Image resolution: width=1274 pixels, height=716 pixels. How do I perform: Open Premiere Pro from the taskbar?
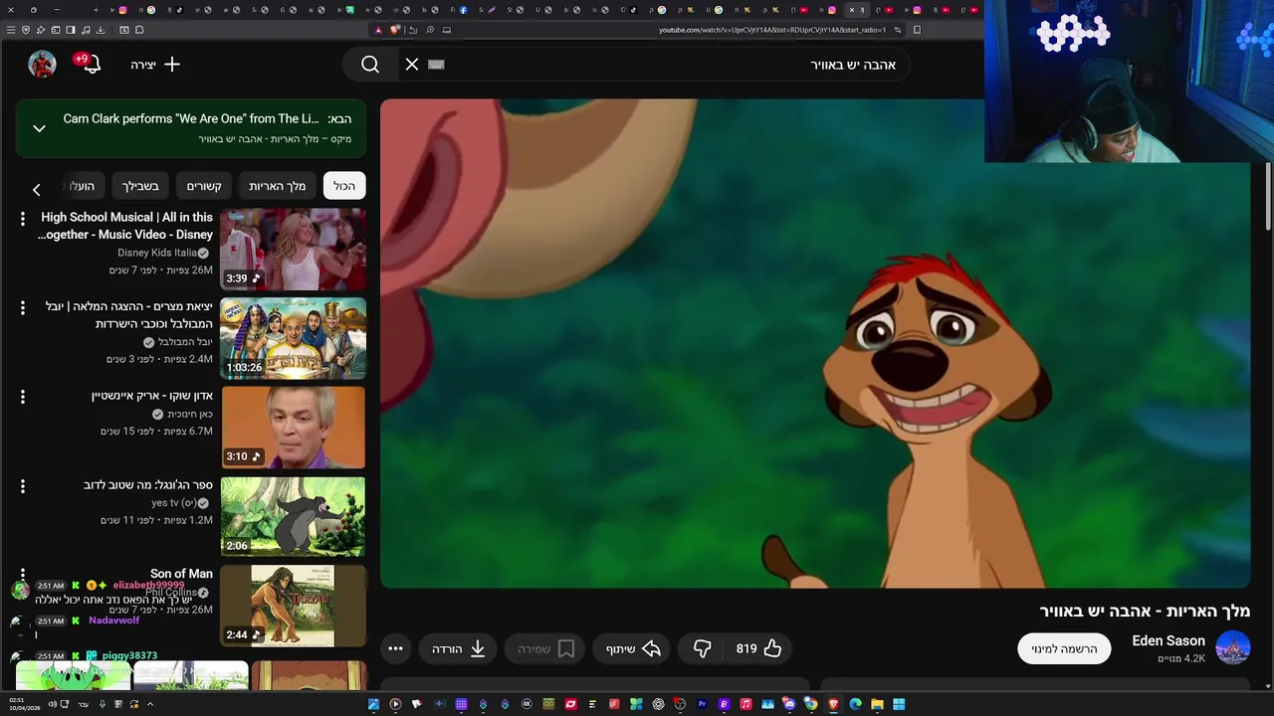pos(702,705)
